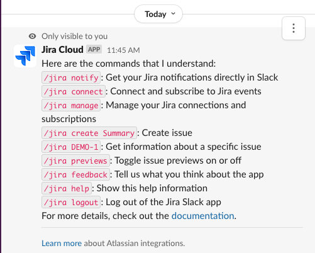Click the 11:45 AM message timestamp

[x=123, y=50]
